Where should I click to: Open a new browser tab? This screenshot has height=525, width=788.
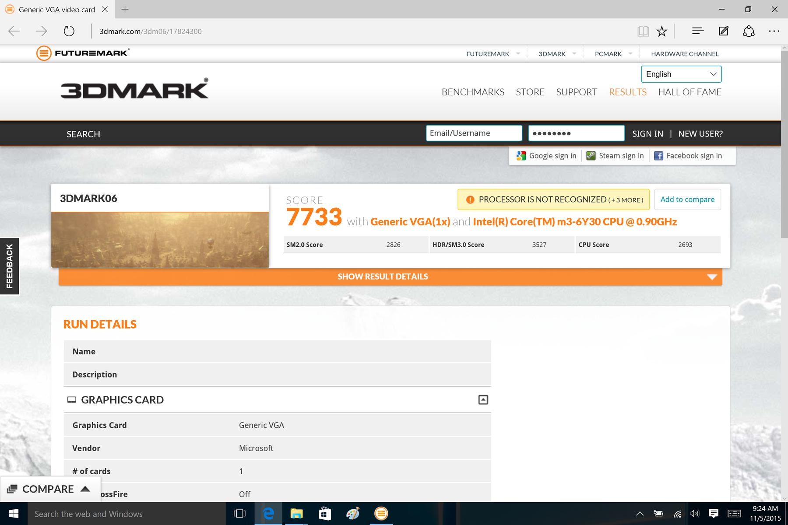[125, 9]
